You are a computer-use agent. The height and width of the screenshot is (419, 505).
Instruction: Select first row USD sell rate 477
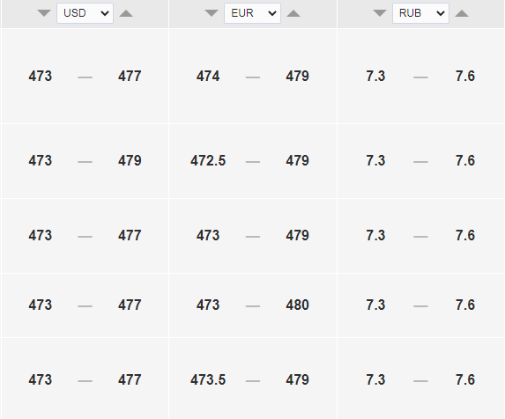pos(130,77)
